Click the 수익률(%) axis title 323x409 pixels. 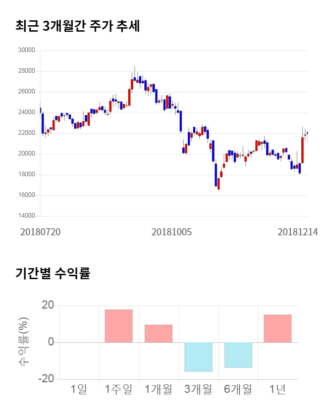click(x=24, y=342)
